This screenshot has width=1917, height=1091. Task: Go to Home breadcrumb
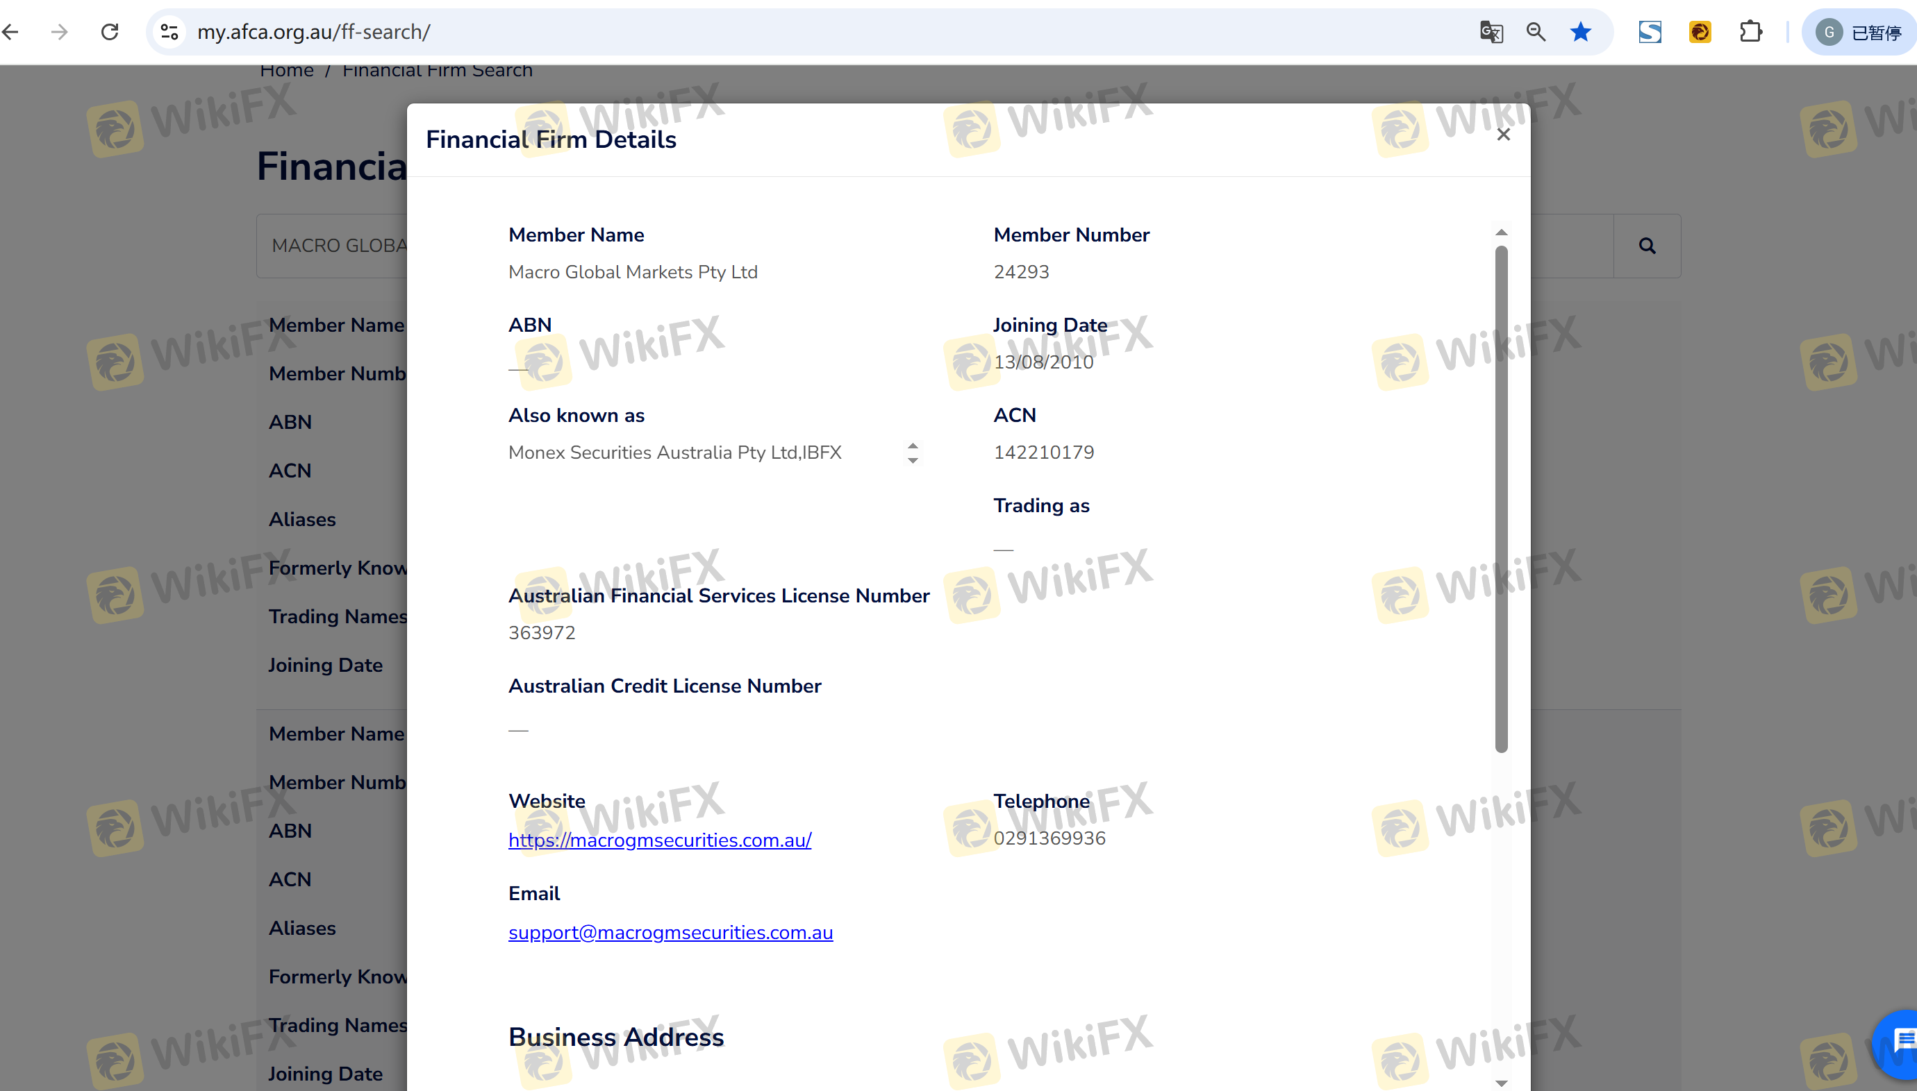[x=286, y=70]
